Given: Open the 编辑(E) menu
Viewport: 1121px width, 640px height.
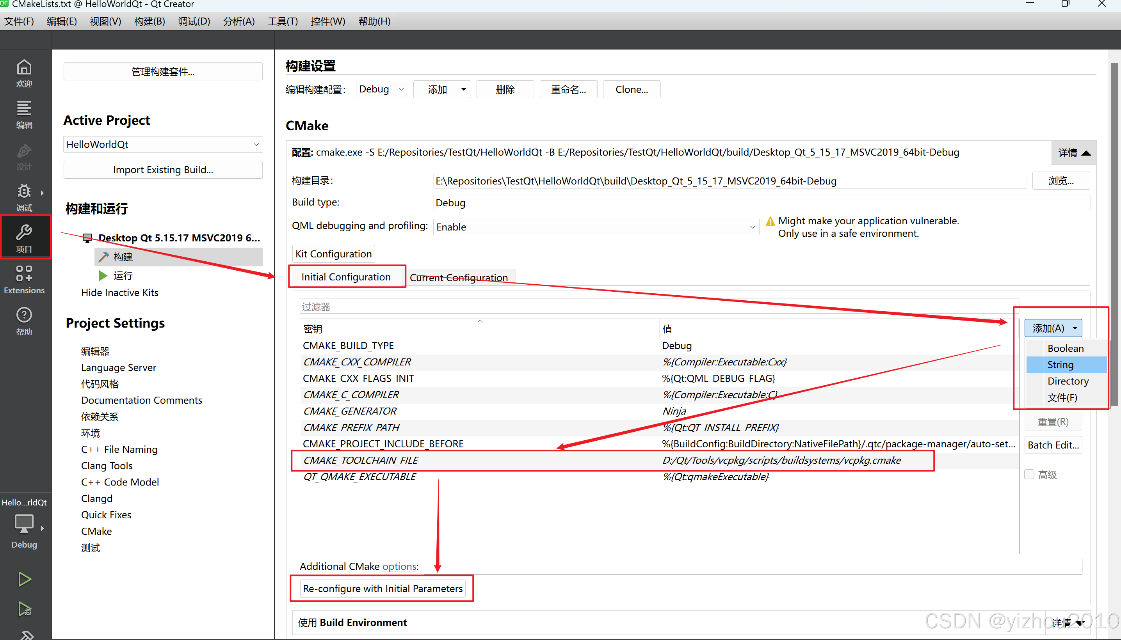Looking at the screenshot, I should click(62, 21).
